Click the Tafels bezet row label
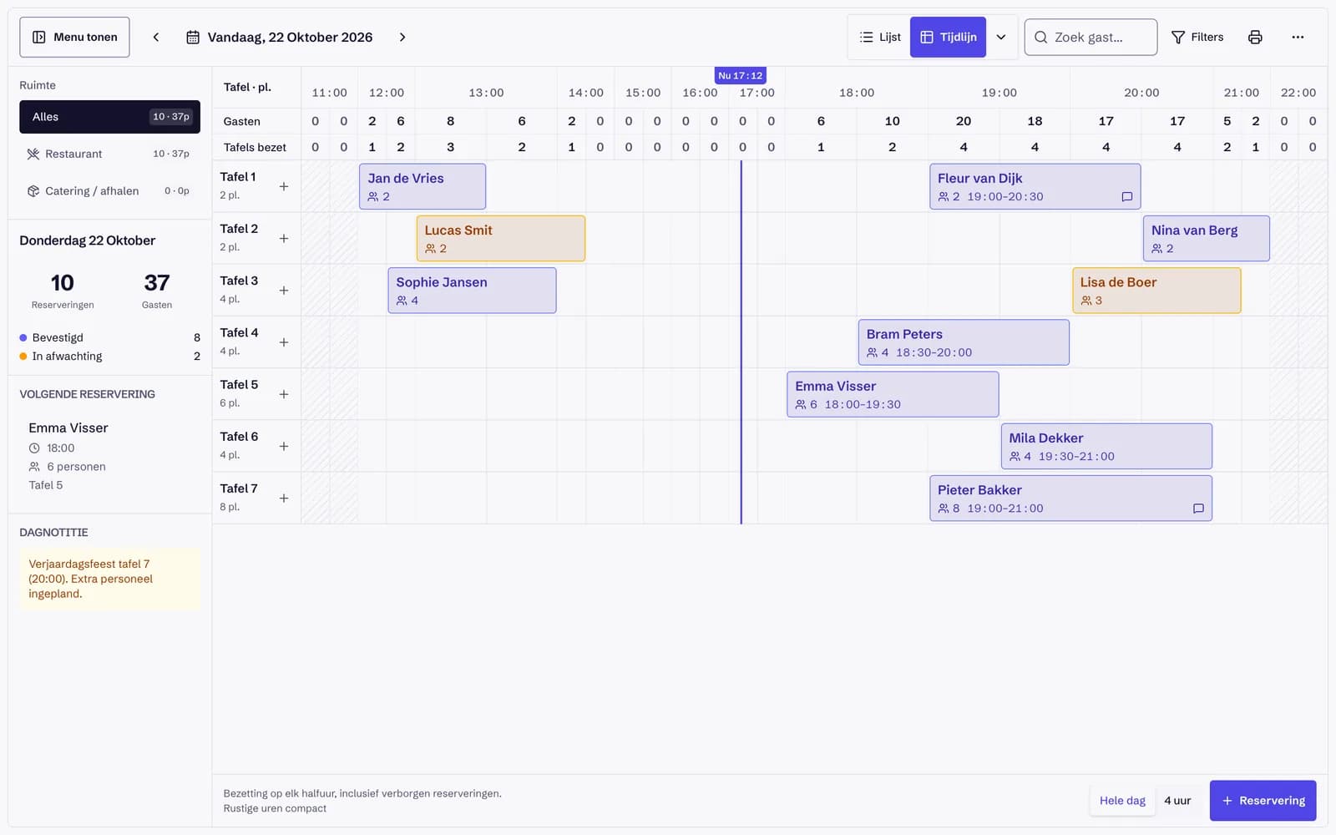The width and height of the screenshot is (1336, 835). tap(255, 147)
